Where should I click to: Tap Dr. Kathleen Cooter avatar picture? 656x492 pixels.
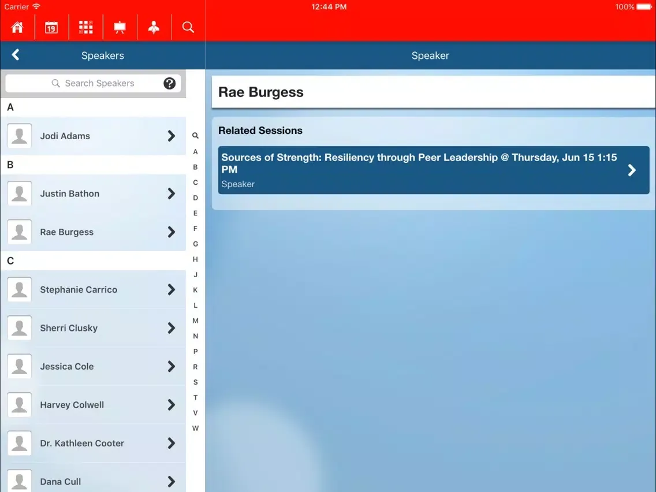pos(19,443)
